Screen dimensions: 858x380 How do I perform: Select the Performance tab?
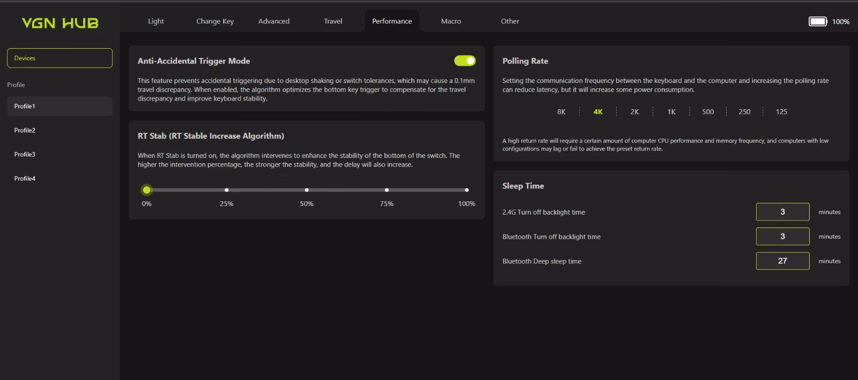pos(392,21)
